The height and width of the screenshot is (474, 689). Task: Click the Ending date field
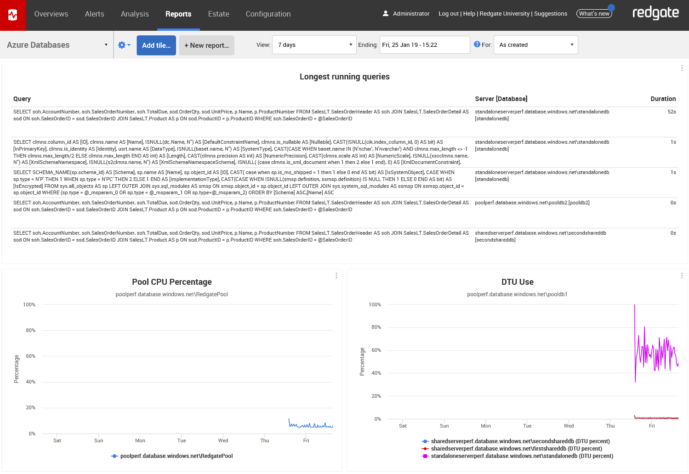coord(424,45)
